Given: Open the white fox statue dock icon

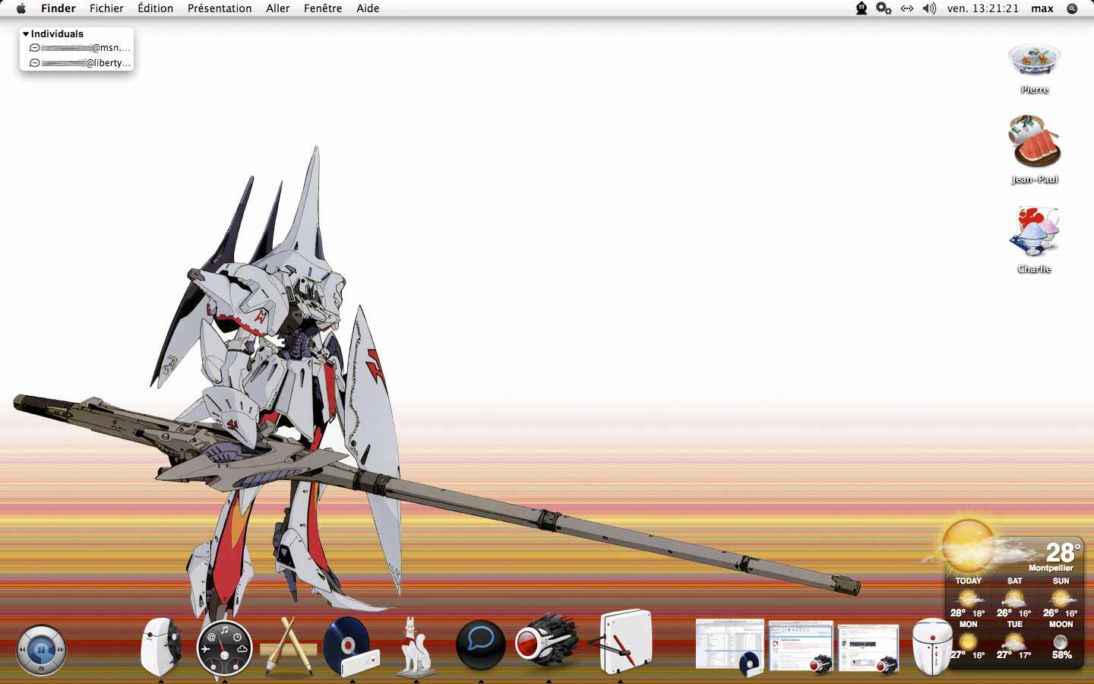Looking at the screenshot, I should 416,646.
